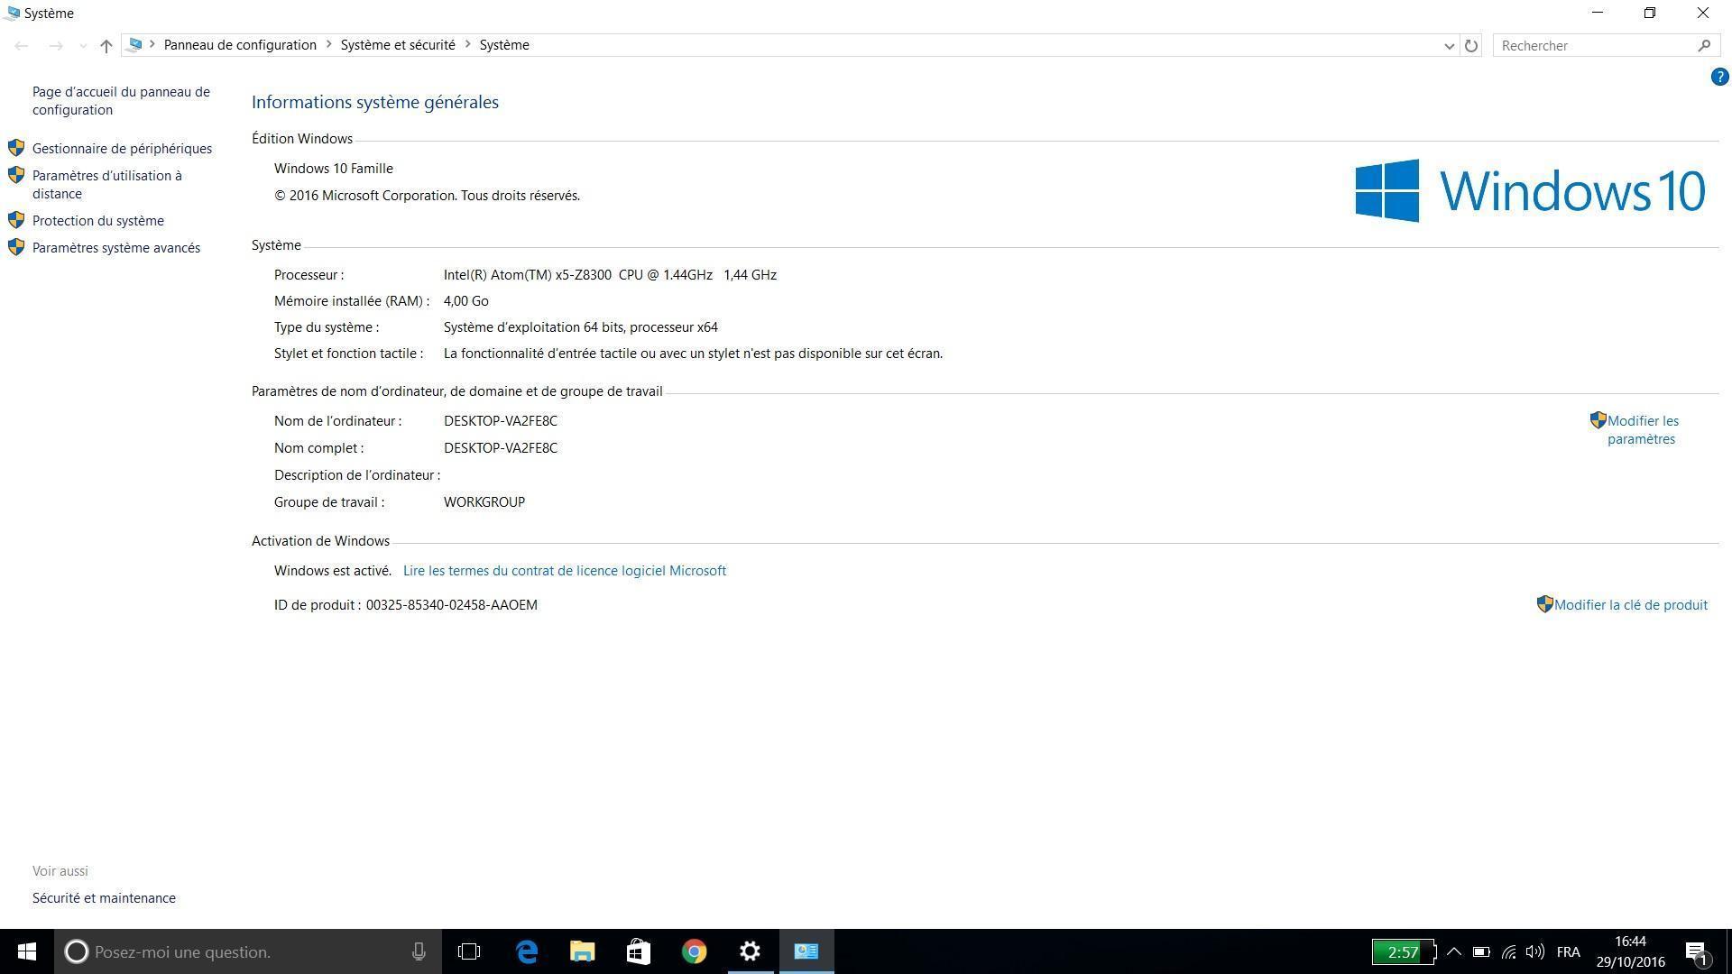Click Cortana search box Posez-moi une question
The height and width of the screenshot is (974, 1732).
[248, 951]
